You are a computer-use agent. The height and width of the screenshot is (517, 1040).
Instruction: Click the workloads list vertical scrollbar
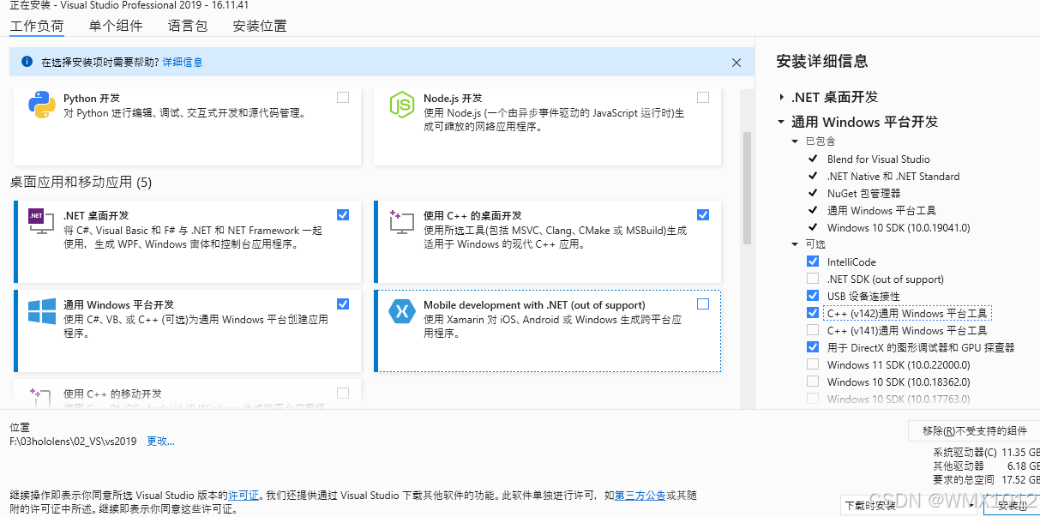pos(747,189)
